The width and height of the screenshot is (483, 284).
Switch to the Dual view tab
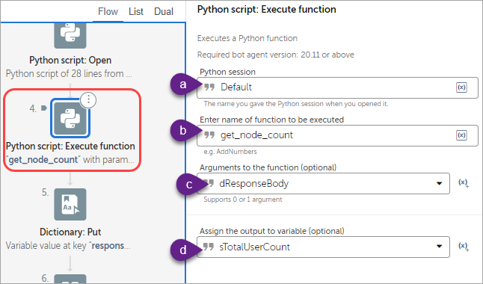[164, 12]
